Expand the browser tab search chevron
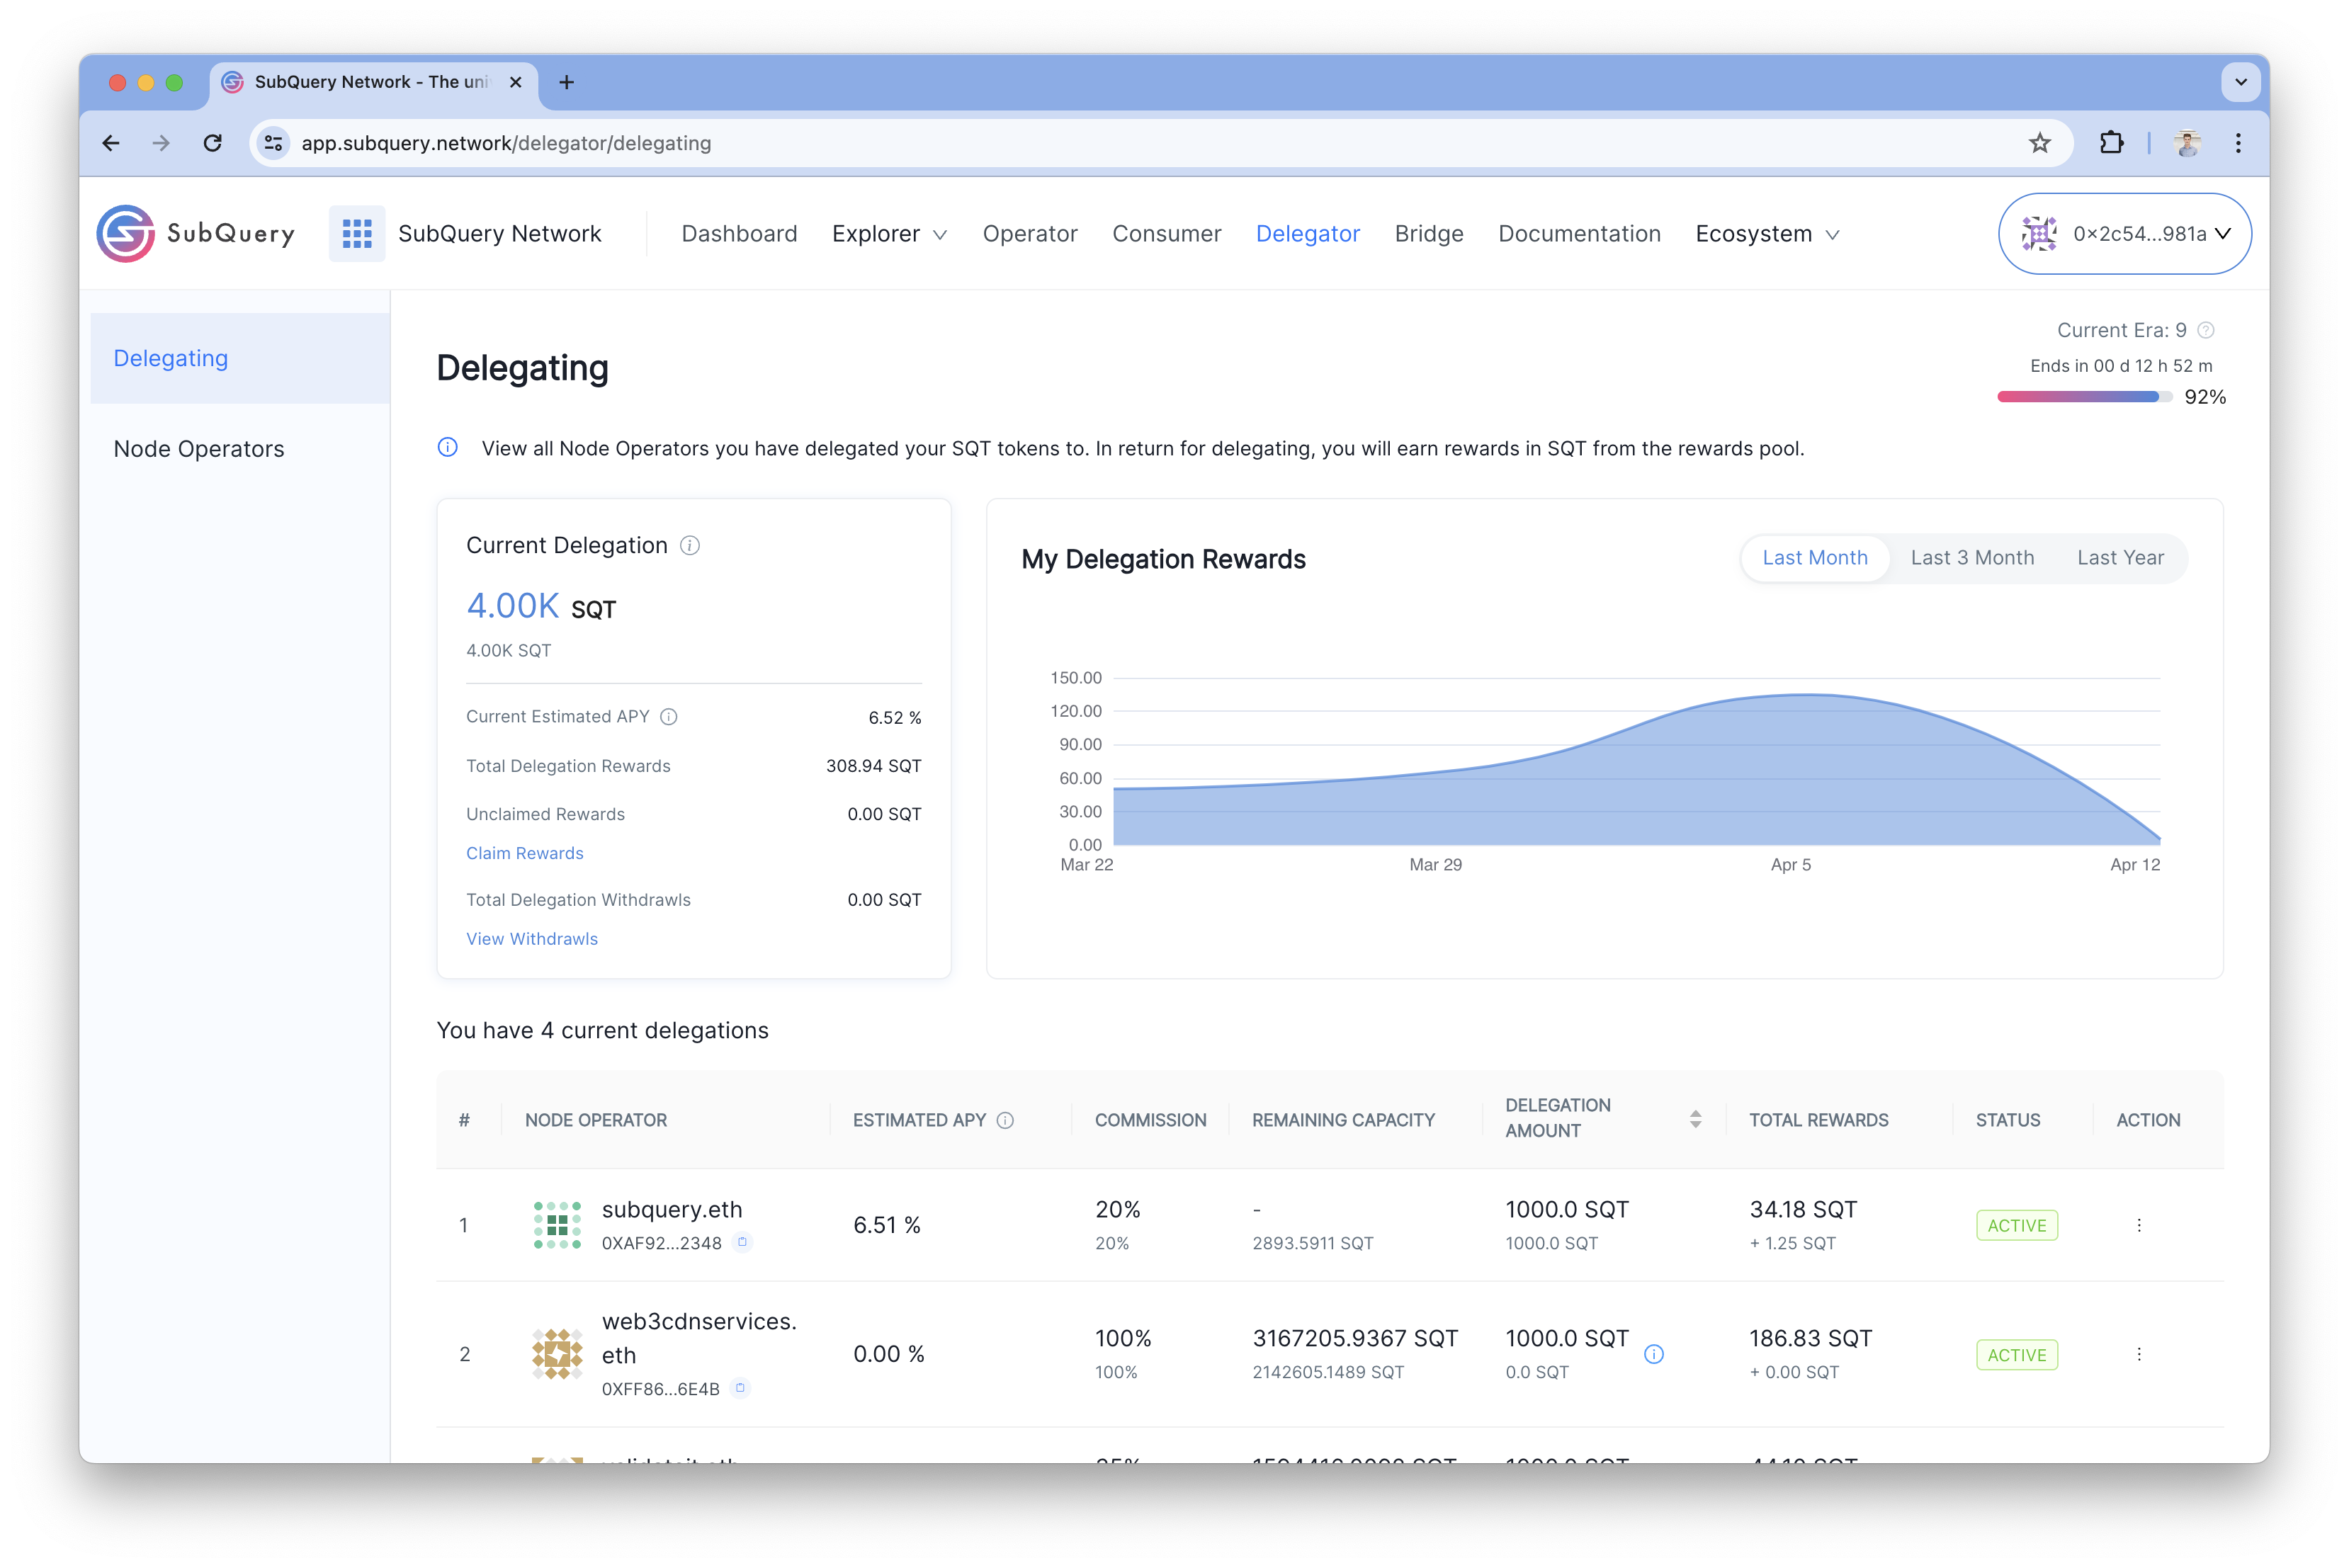 2241,82
